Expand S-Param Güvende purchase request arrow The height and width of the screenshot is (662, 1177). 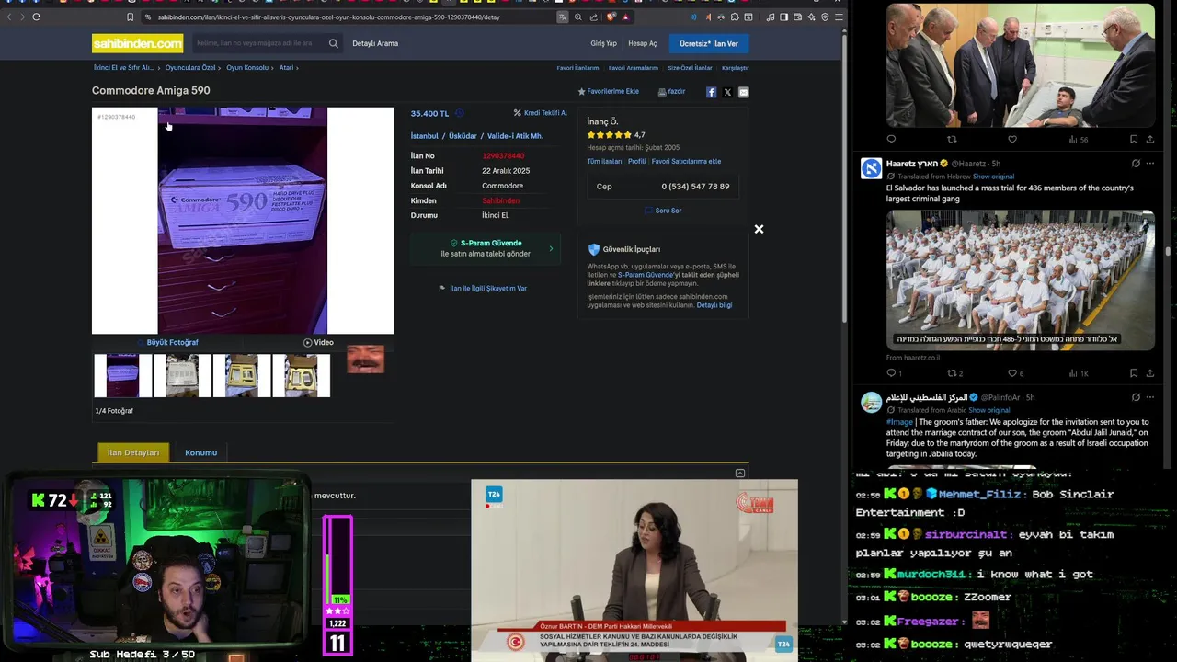pyautogui.click(x=551, y=248)
